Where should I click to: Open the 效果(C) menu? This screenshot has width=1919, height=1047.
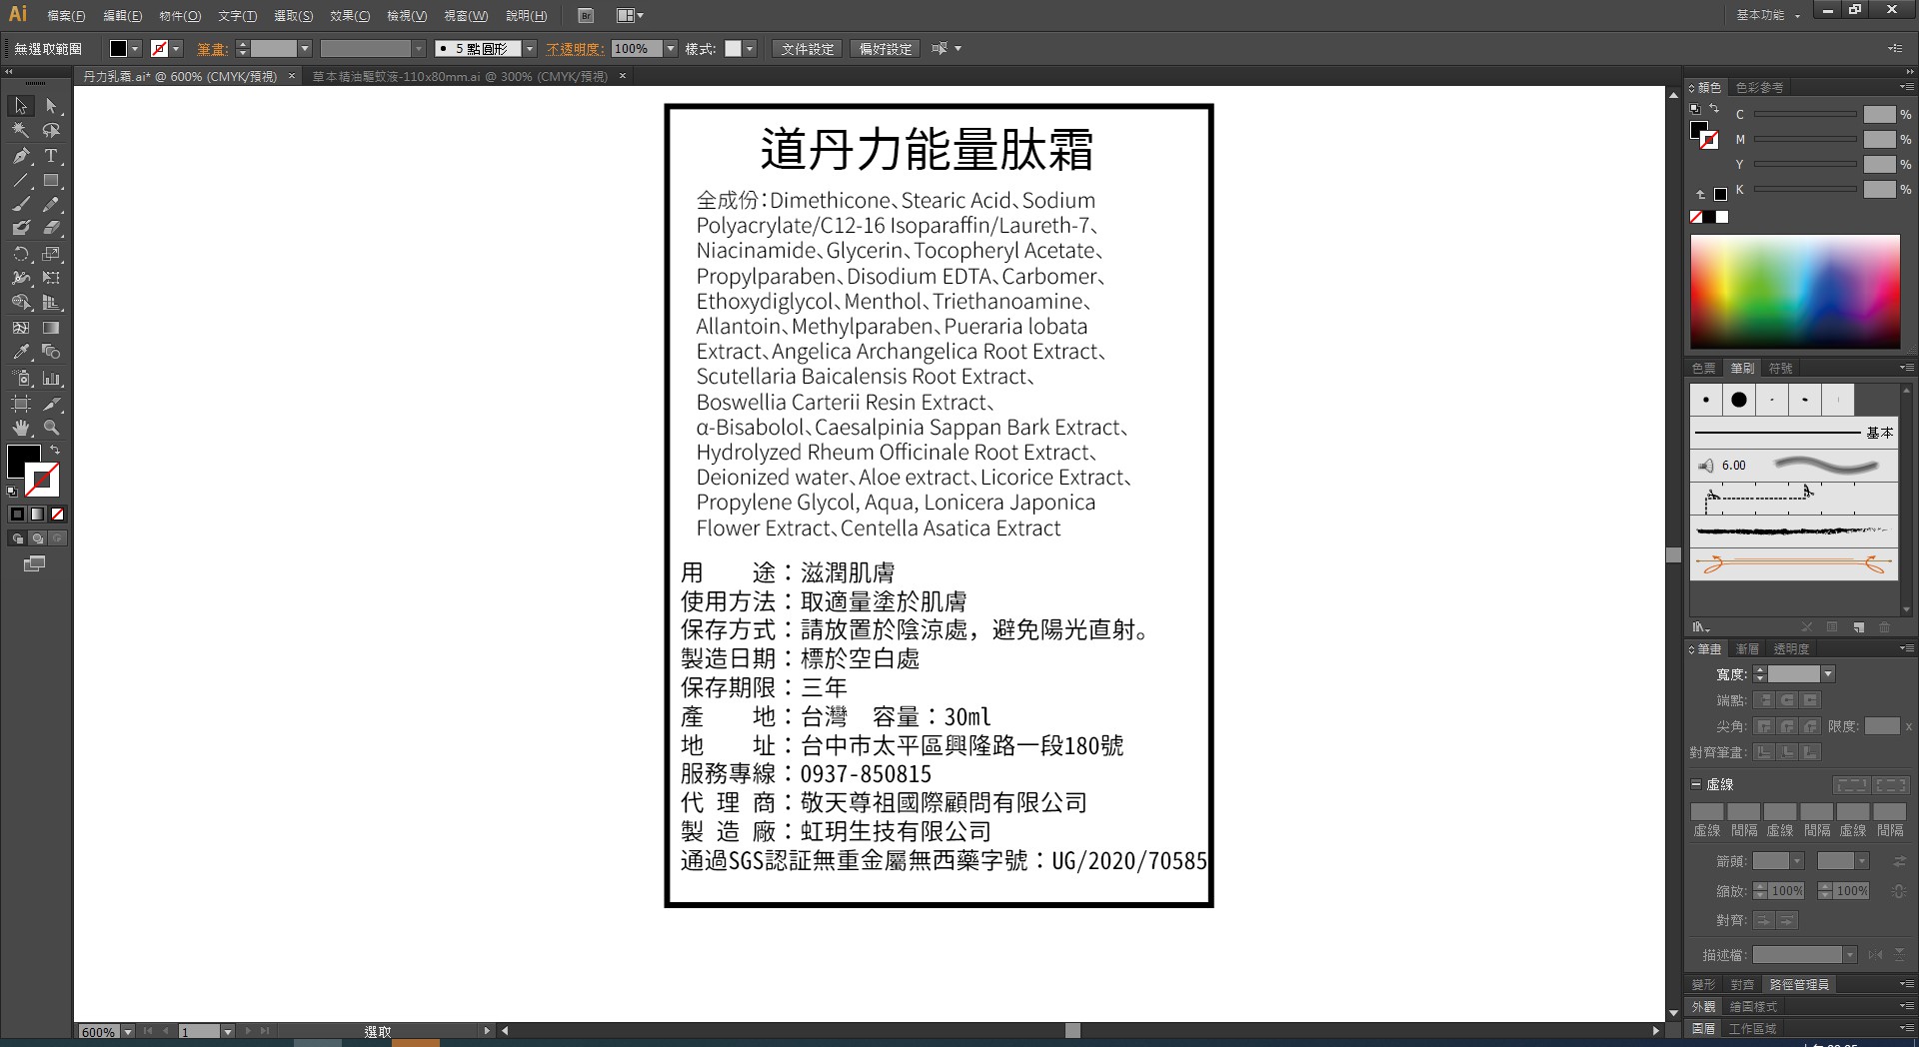[350, 16]
